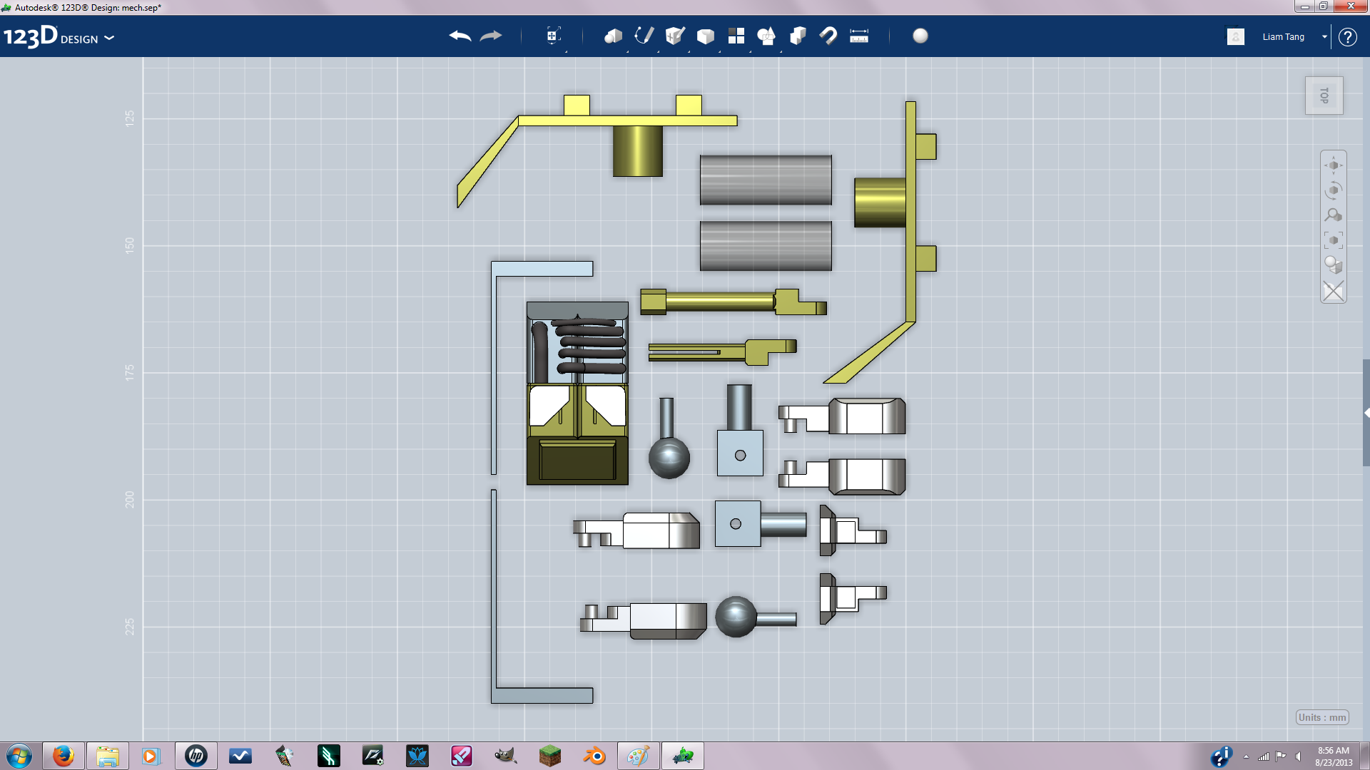Open the Windows Start menu
This screenshot has width=1370, height=770.
(x=19, y=756)
